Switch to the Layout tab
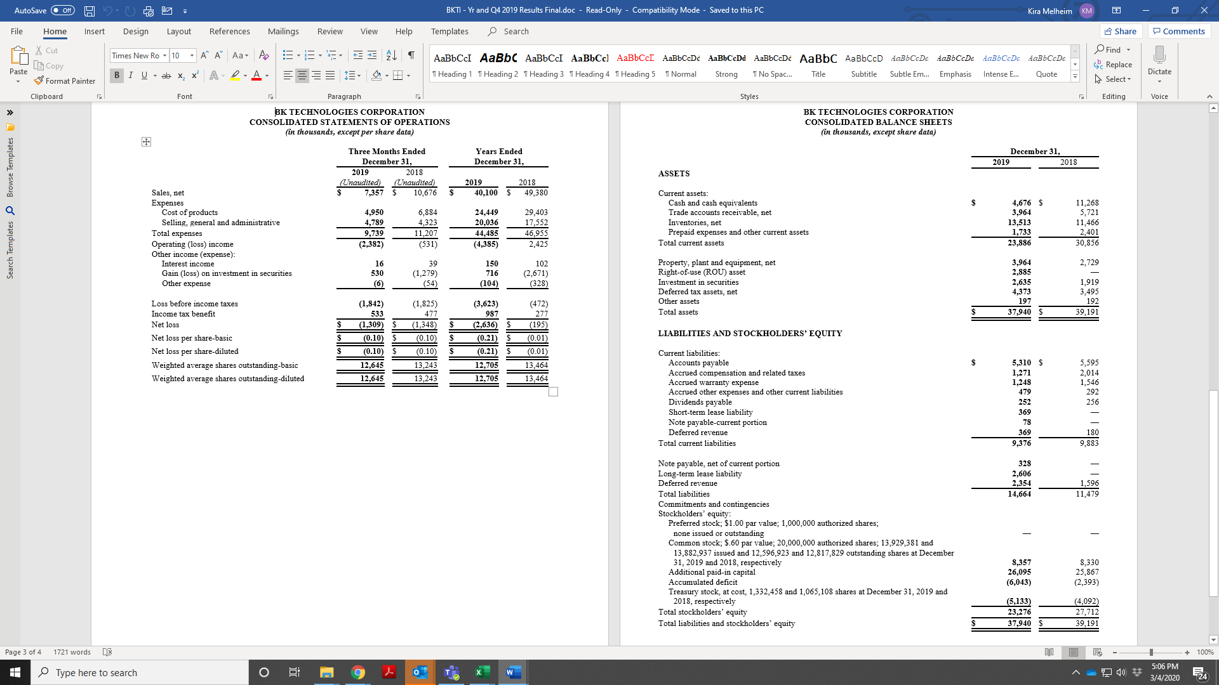This screenshot has width=1219, height=685. 178,31
